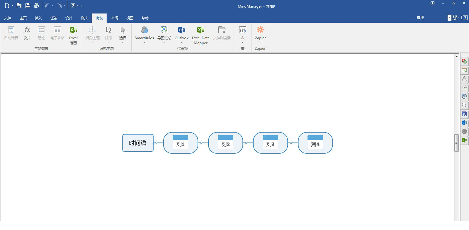Collapse the 时间线 topic via its connector circle
Viewport: 469px width, 230px height.
coord(156,143)
